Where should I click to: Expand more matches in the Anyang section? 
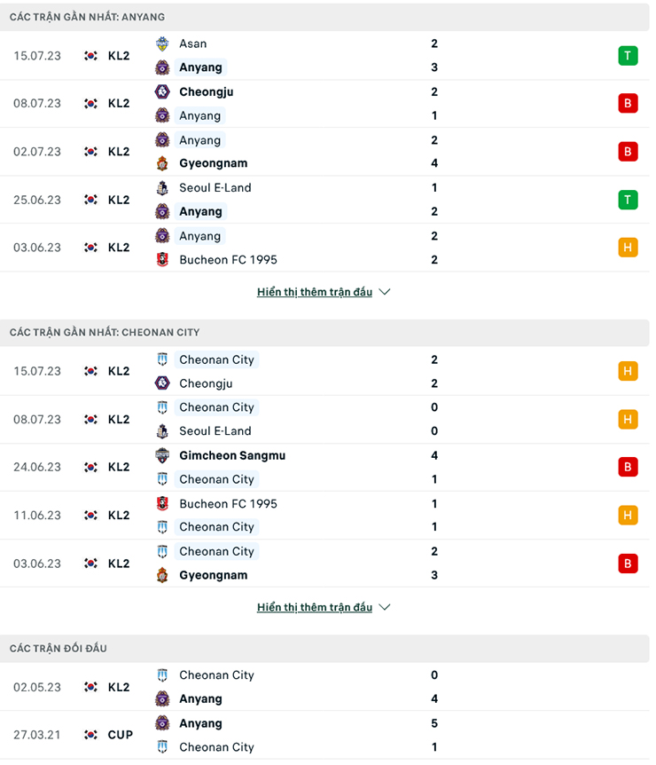(x=315, y=292)
